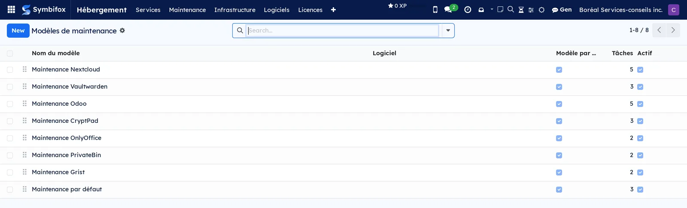Viewport: 687px width, 208px height.
Task: Open the Maintenance par défaut record
Action: (67, 189)
